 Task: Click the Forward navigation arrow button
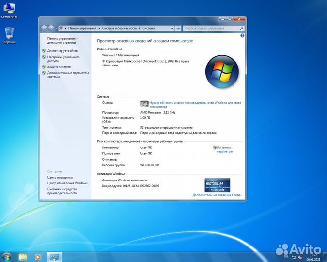pyautogui.click(x=51, y=28)
